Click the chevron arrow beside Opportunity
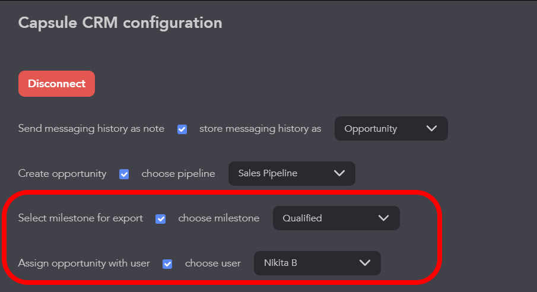The width and height of the screenshot is (537, 292). pyautogui.click(x=431, y=129)
